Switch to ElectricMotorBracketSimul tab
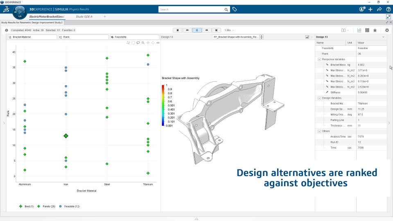 coord(47,16)
